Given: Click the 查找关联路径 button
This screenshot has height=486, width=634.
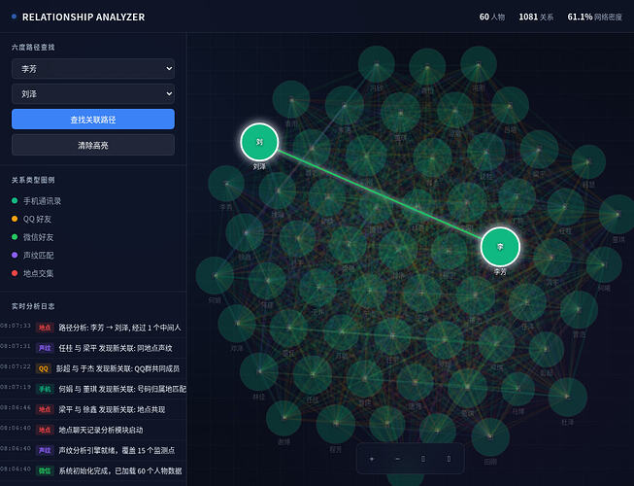Looking at the screenshot, I should (x=93, y=120).
